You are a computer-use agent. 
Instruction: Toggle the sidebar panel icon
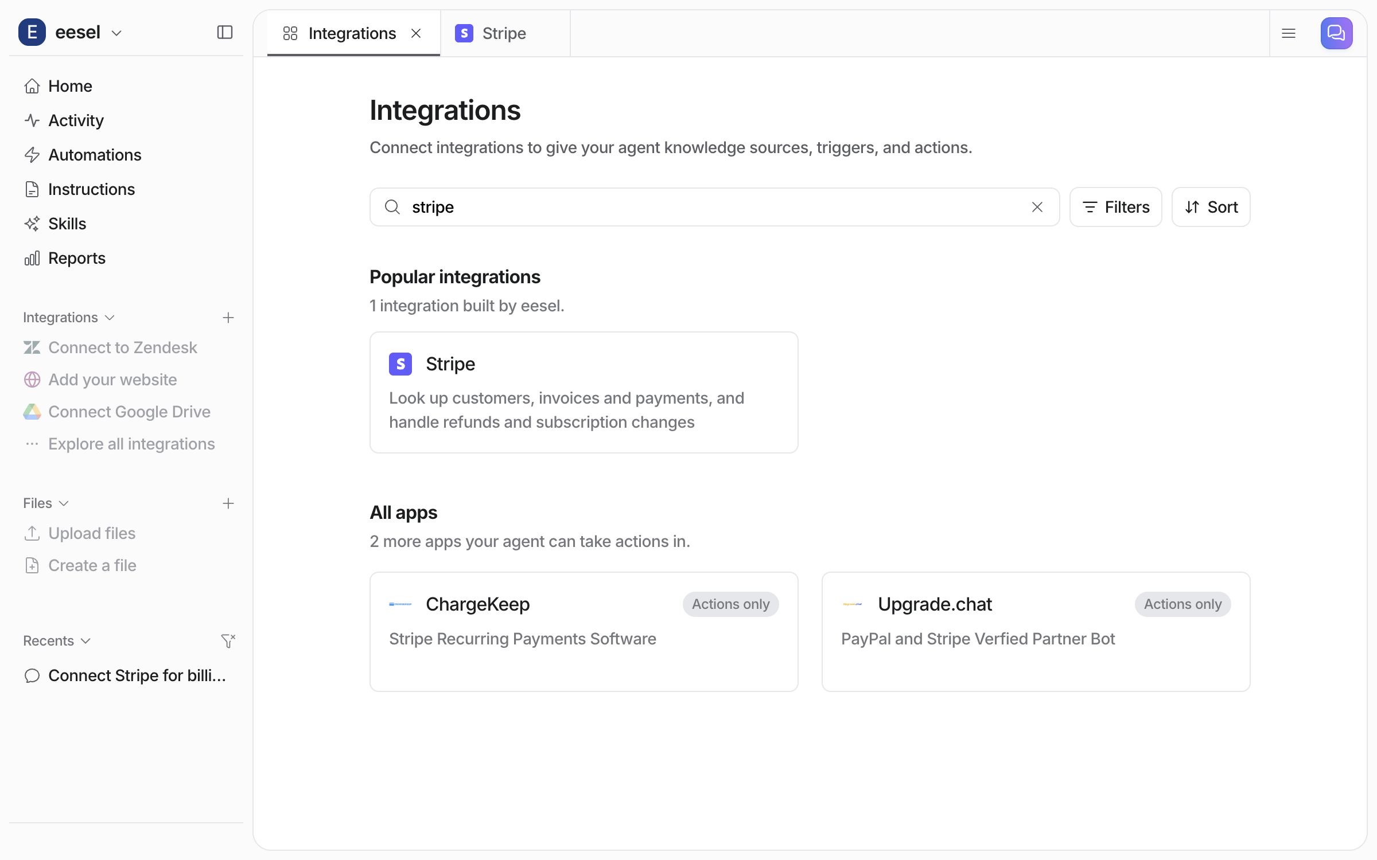[x=225, y=33]
